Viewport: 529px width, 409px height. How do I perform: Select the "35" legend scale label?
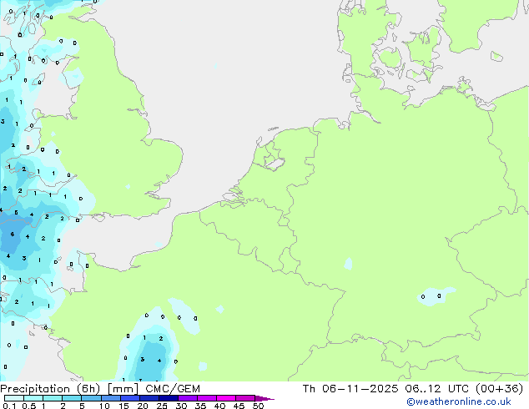pyautogui.click(x=200, y=406)
